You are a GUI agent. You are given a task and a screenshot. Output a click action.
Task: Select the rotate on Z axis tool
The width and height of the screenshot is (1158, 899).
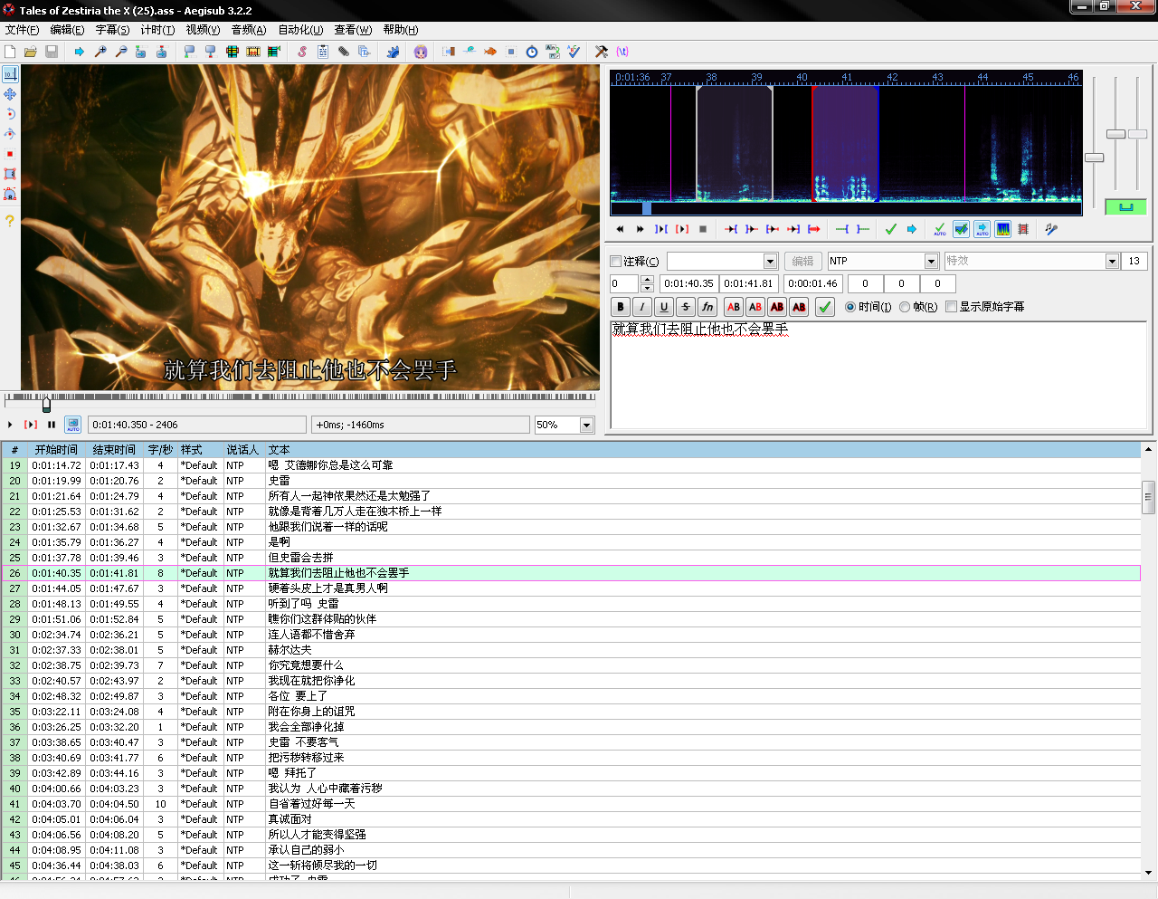[10, 114]
